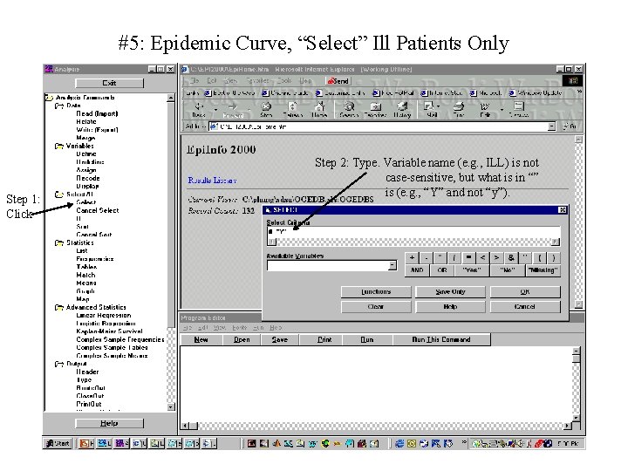Click inside the Select Criteria text field
The height and width of the screenshot is (471, 628).
413,232
